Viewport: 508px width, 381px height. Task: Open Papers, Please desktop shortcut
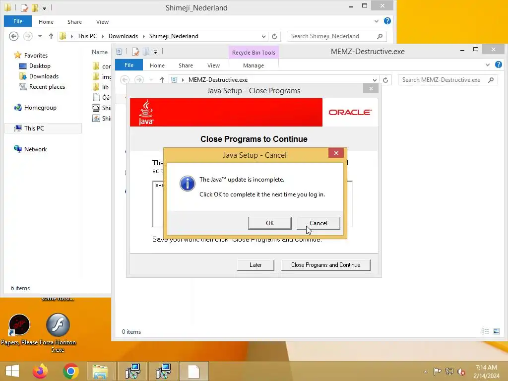pos(19,329)
